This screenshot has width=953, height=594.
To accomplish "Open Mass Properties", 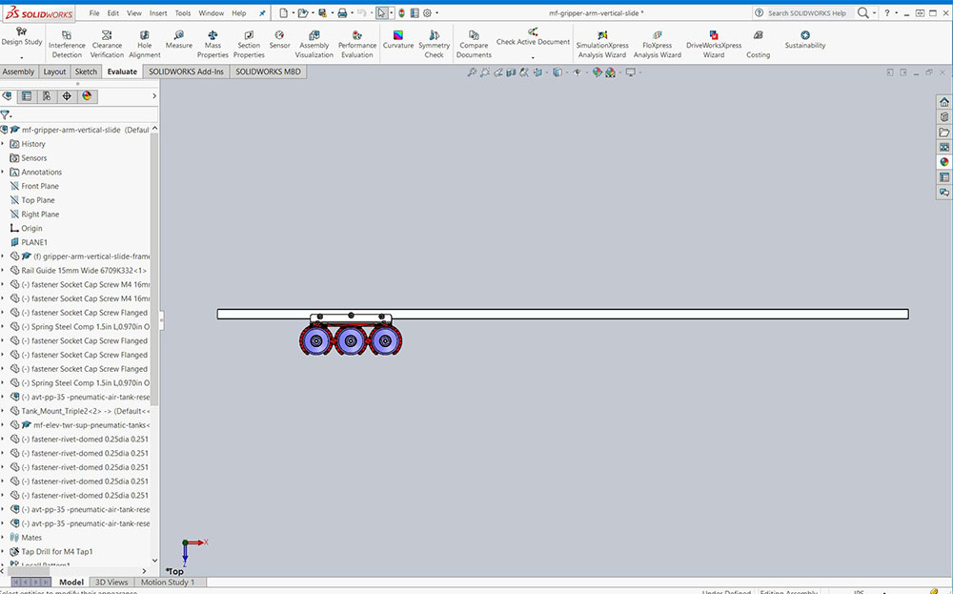I will [213, 44].
